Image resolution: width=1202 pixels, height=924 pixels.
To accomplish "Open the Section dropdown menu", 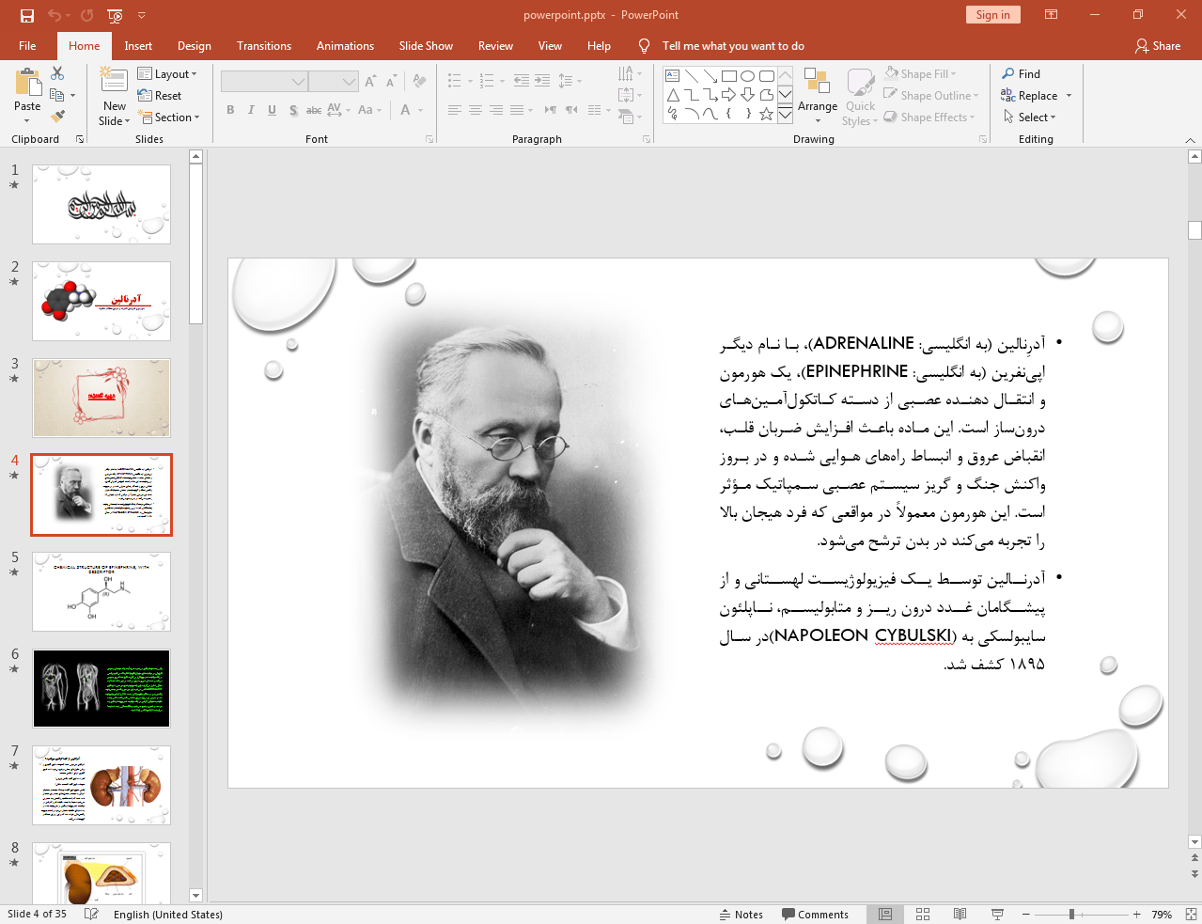I will [170, 117].
